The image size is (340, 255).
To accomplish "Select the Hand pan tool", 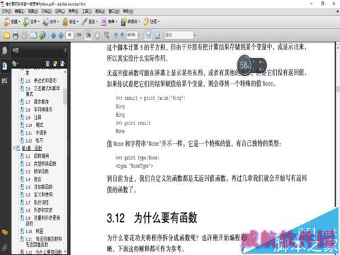I will (x=97, y=35).
